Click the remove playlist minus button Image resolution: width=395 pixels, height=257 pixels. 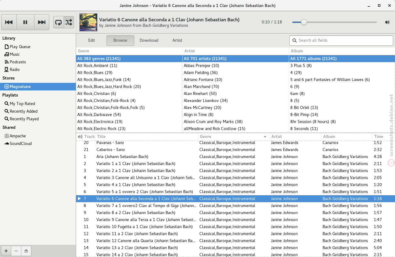pyautogui.click(x=16, y=251)
